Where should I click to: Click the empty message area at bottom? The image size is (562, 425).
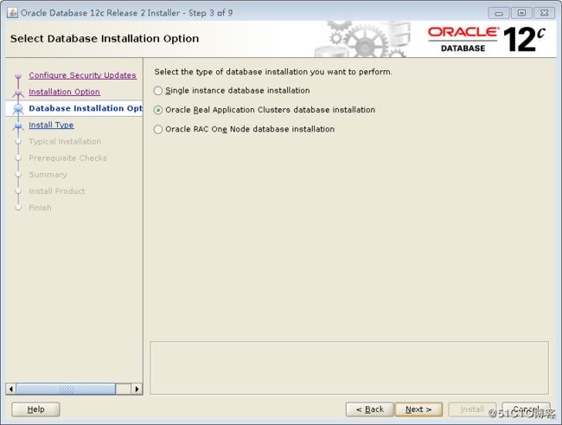click(349, 368)
